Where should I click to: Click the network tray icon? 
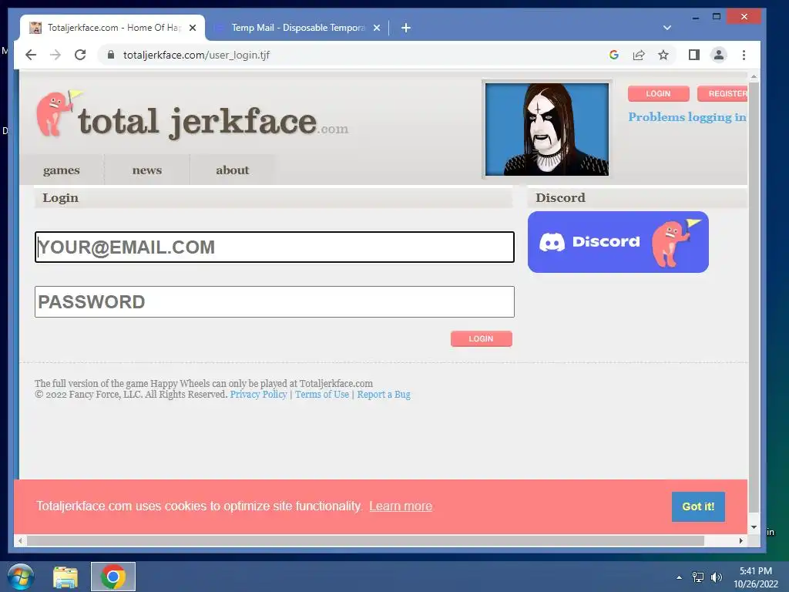coord(698,577)
